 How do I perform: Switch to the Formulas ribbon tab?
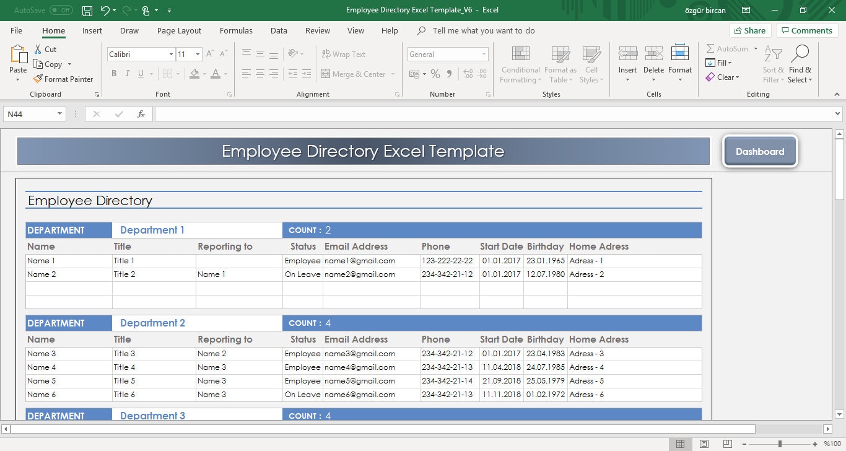click(x=236, y=30)
